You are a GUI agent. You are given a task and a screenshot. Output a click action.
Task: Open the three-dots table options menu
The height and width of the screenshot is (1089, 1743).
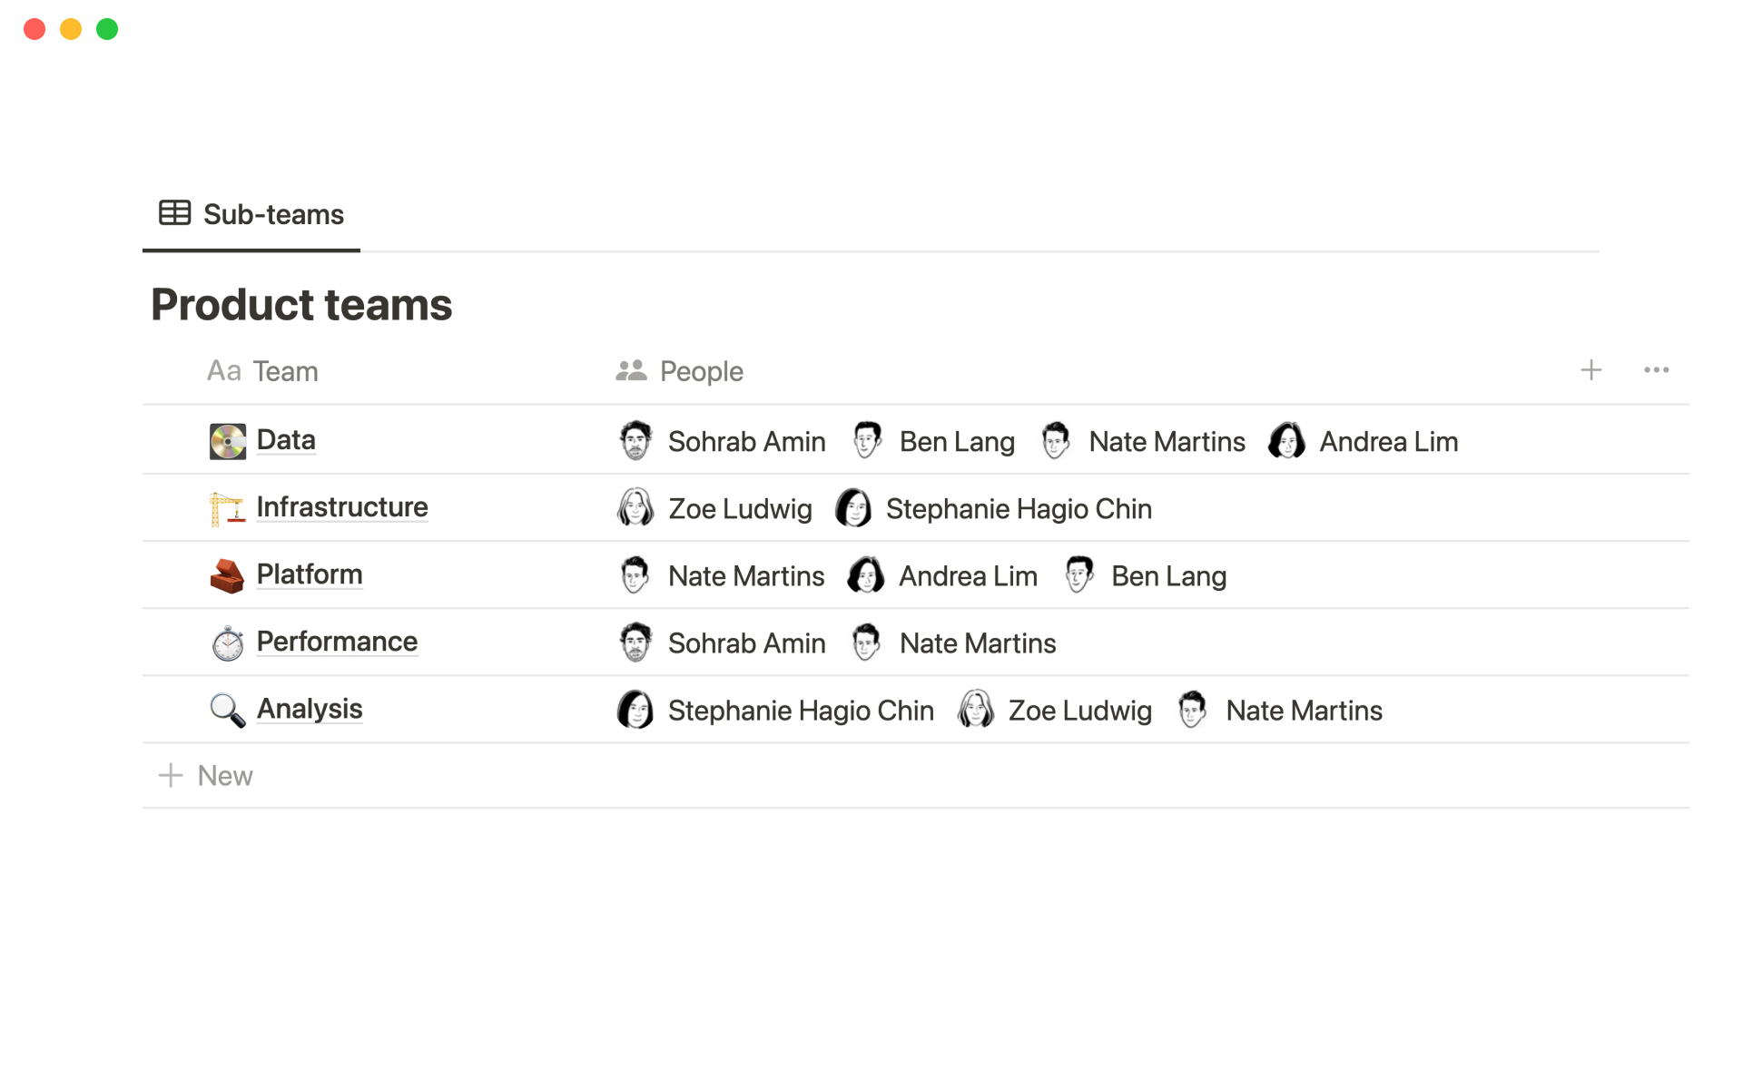click(x=1656, y=370)
